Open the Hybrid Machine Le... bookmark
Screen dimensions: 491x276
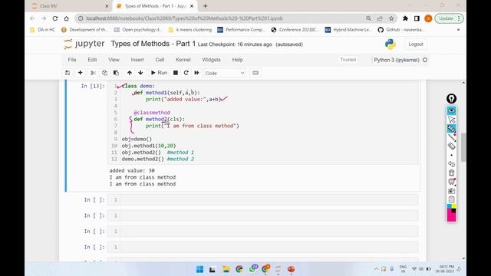(348, 30)
